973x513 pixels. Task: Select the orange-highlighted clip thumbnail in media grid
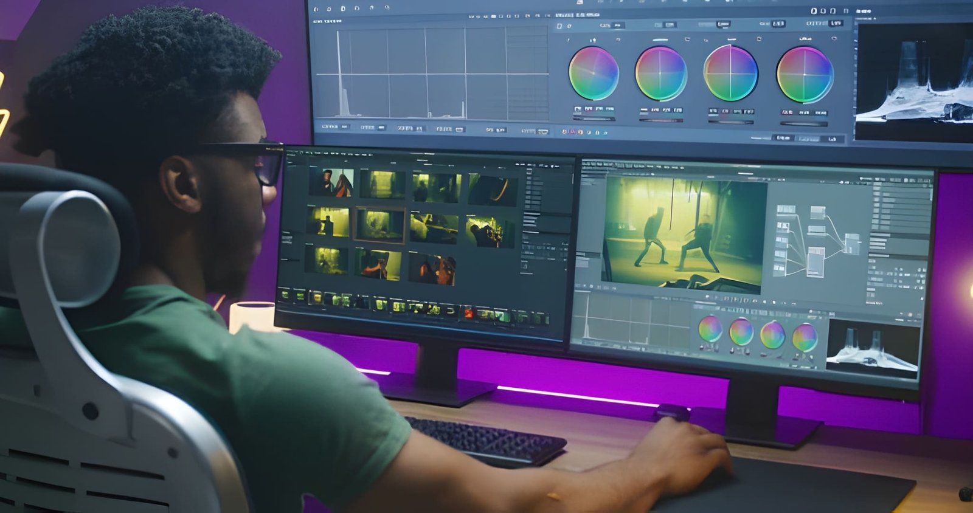pos(379,225)
